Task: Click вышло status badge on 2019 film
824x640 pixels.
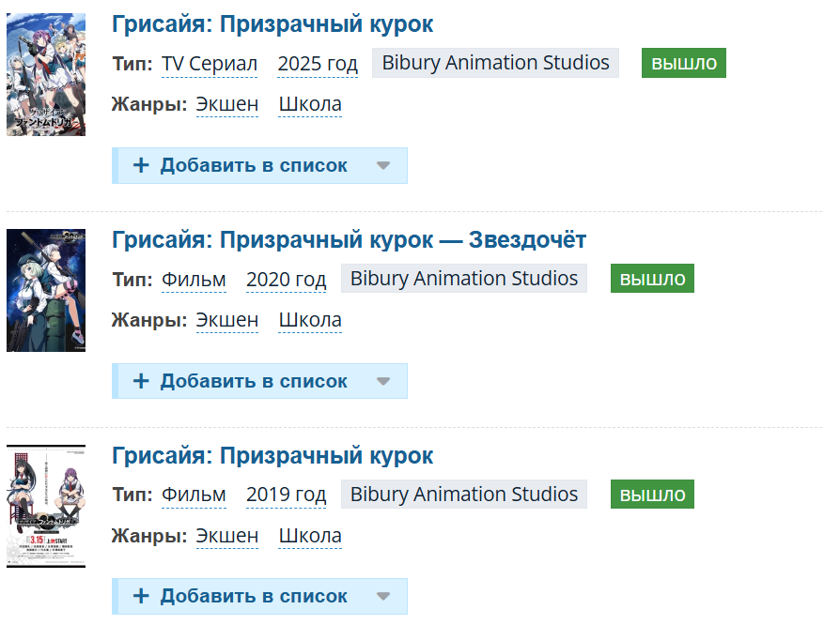Action: [x=652, y=495]
